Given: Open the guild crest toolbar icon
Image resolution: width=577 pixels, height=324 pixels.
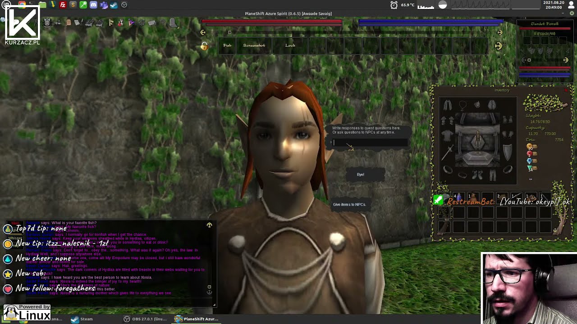Looking at the screenshot, I should point(46,22).
